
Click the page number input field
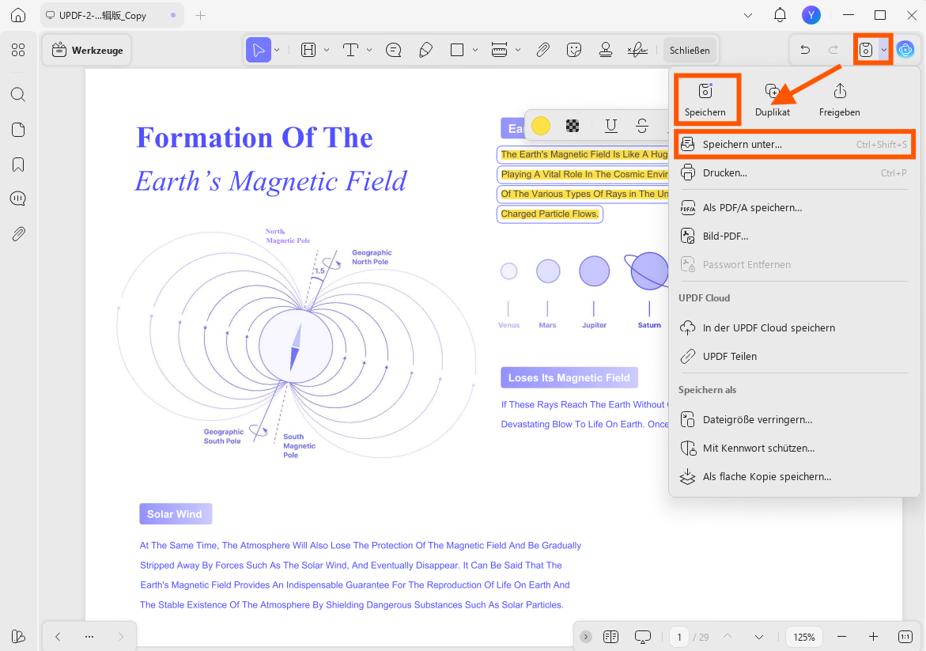coord(679,637)
